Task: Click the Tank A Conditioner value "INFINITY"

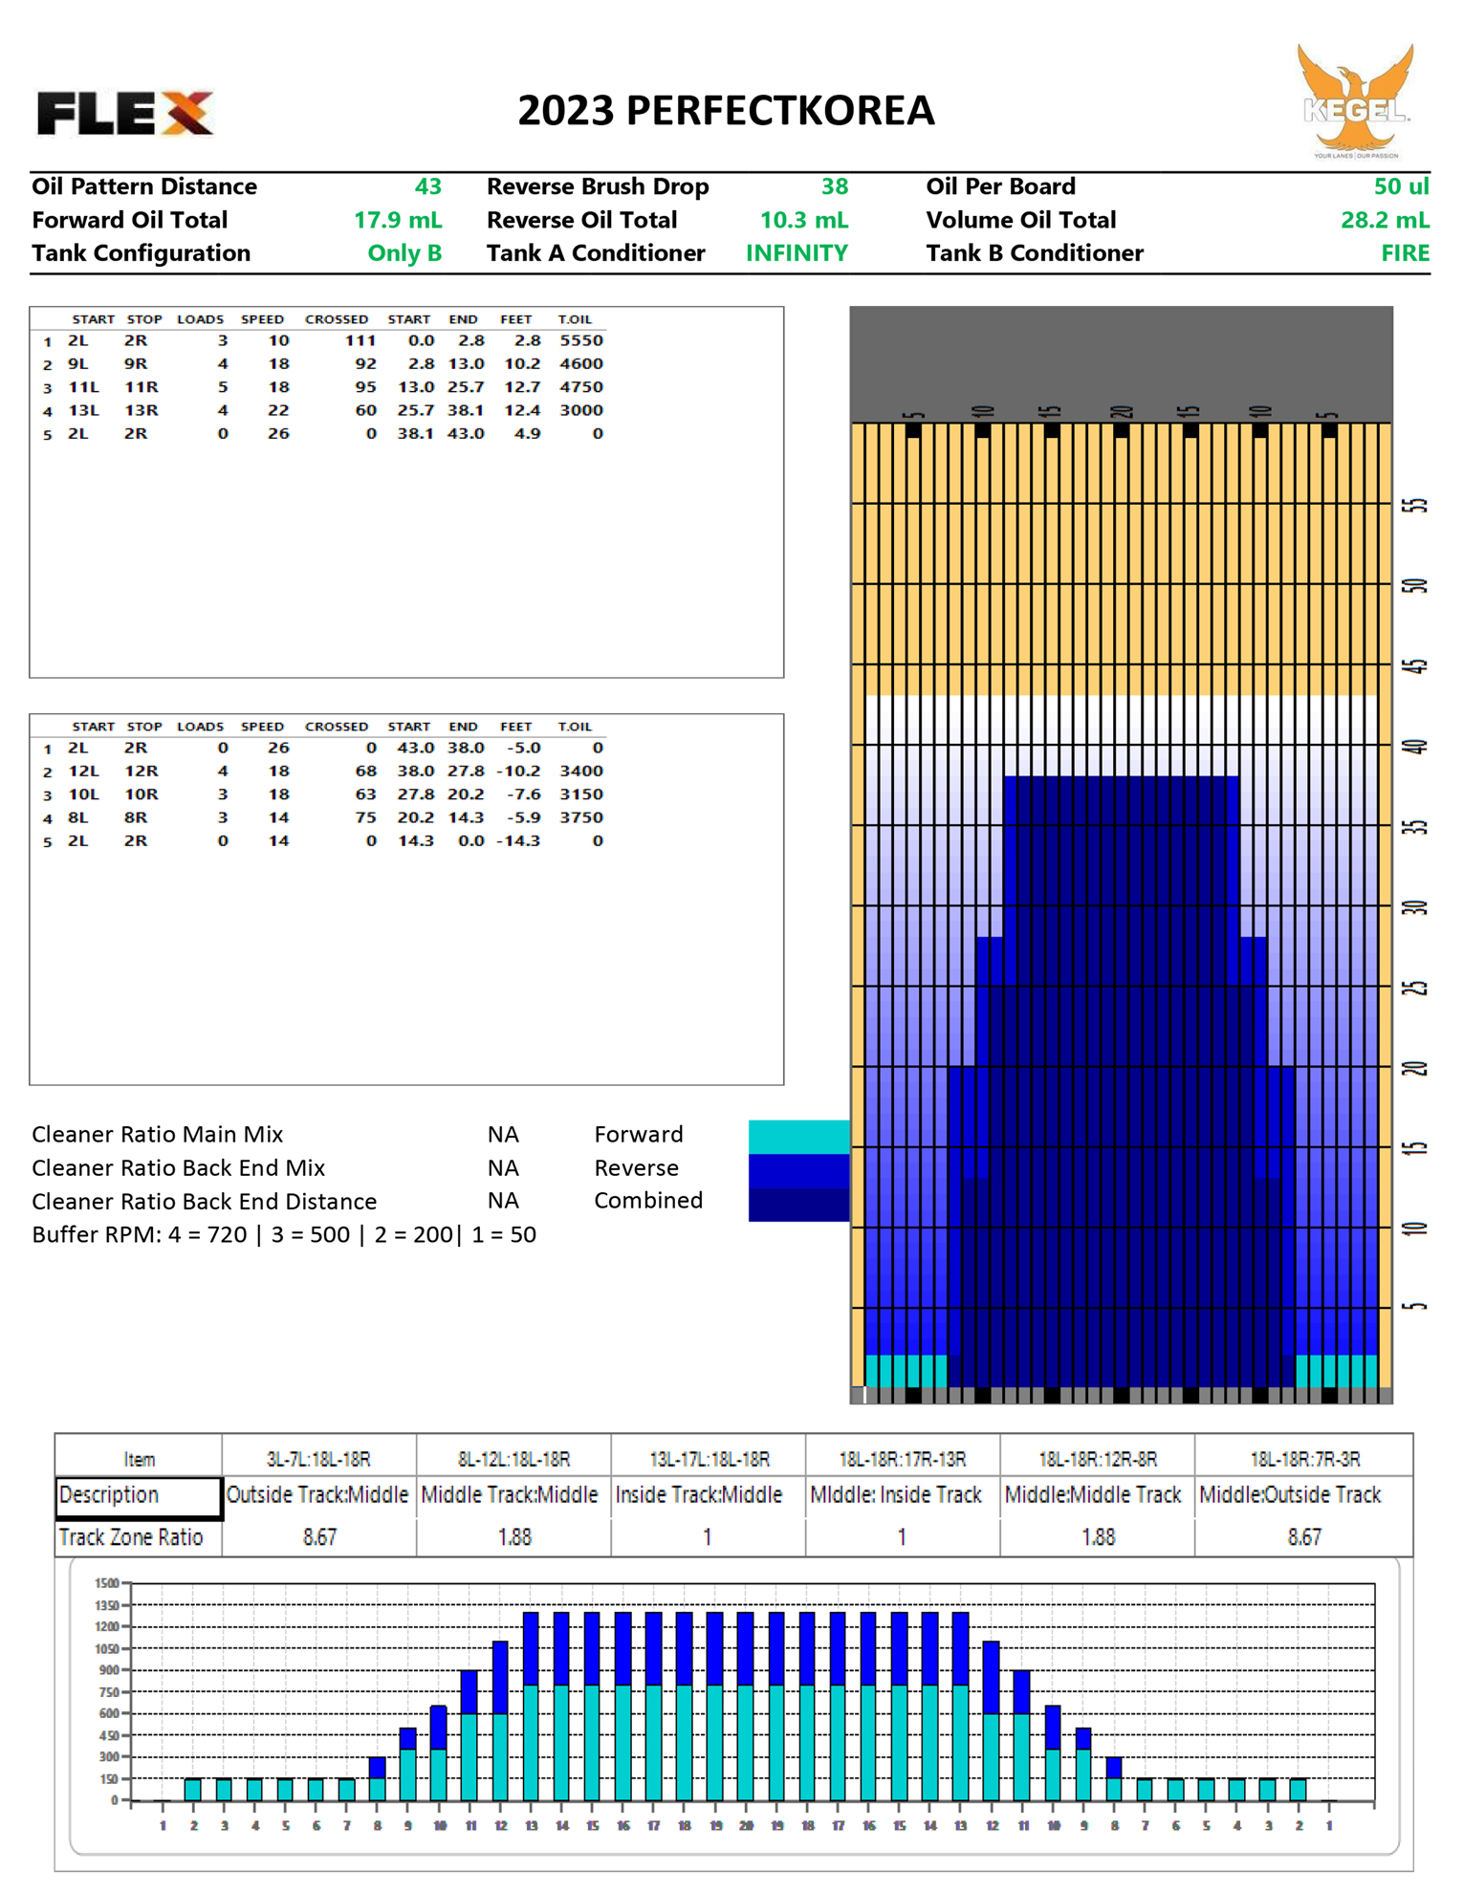Action: [797, 253]
